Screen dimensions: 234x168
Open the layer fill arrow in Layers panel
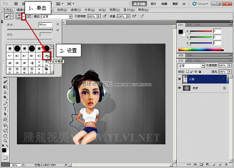(230, 72)
